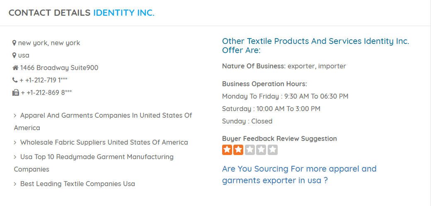The image size is (431, 206).
Task: Click chevron before Wholesale Fabric Suppliers
Action: (15, 143)
